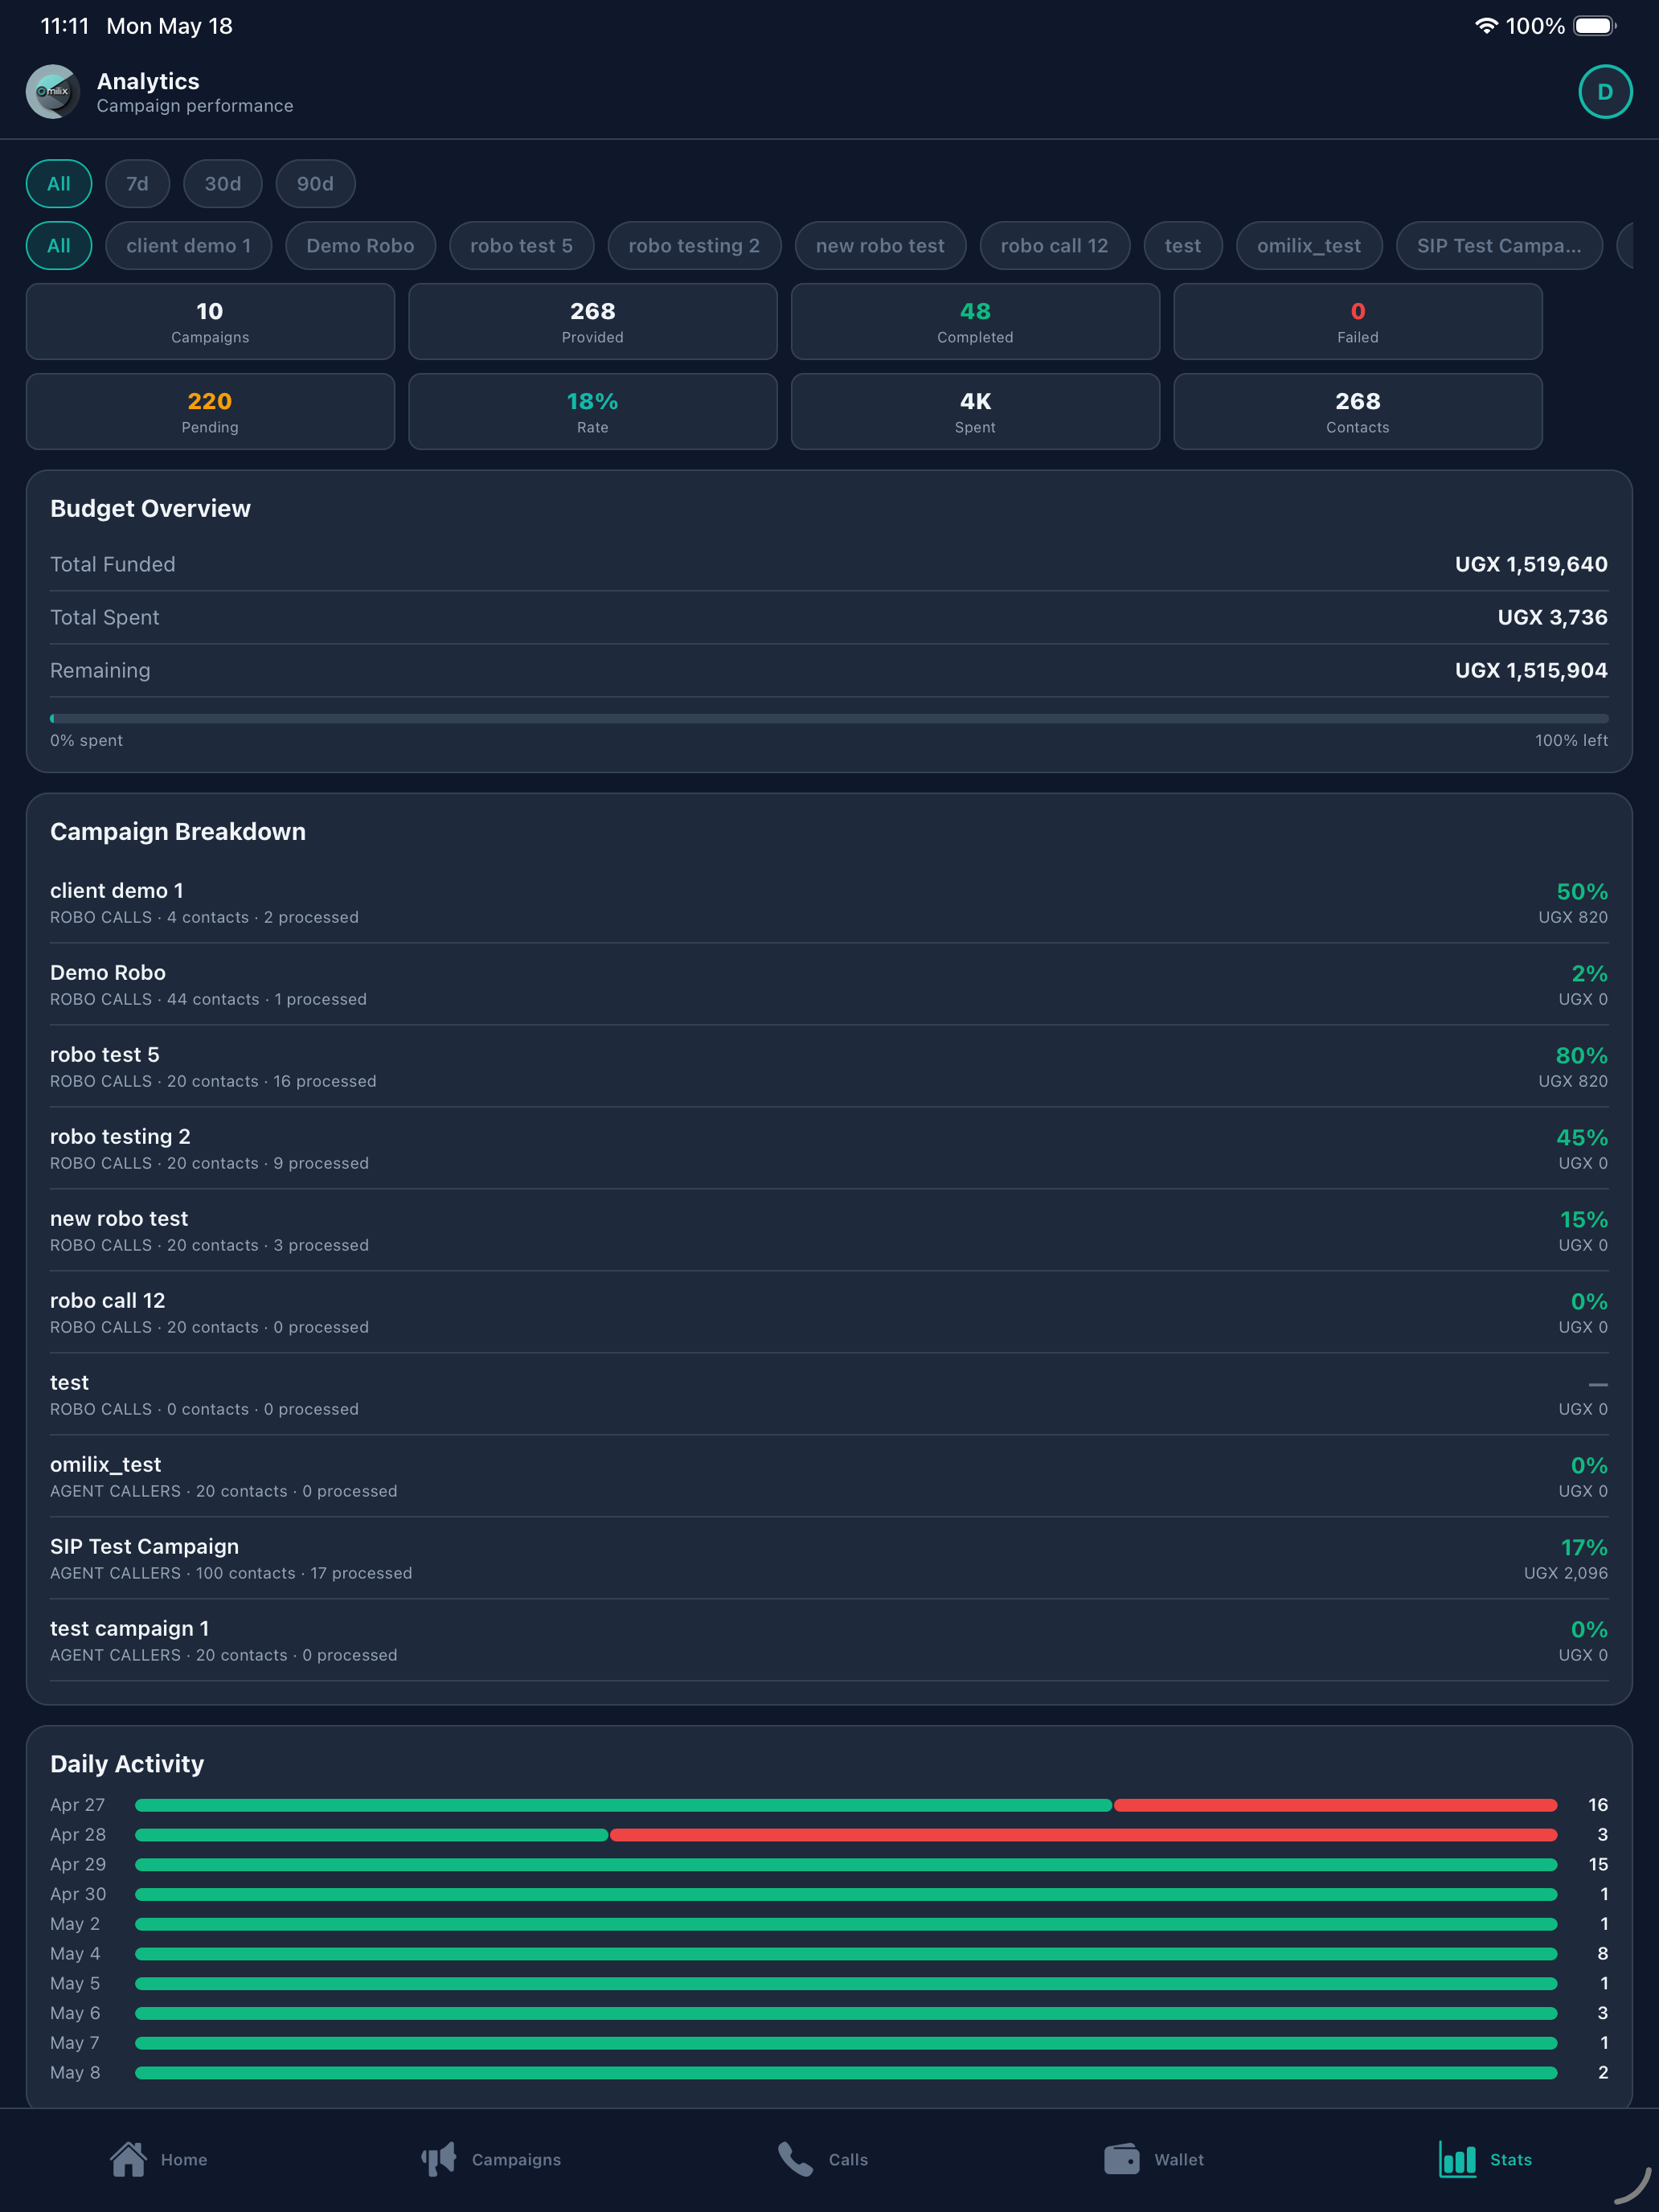This screenshot has width=1659, height=2212.
Task: Filter by robo call 12 chip
Action: click(x=1054, y=246)
